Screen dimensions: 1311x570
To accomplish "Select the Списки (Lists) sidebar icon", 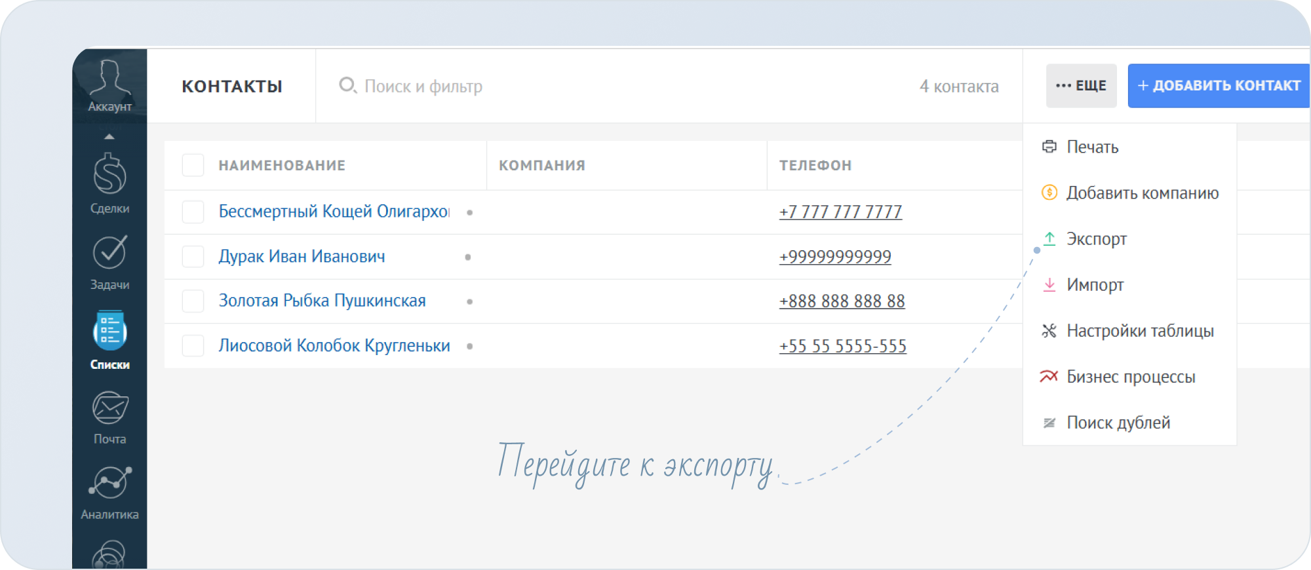I will 109,332.
